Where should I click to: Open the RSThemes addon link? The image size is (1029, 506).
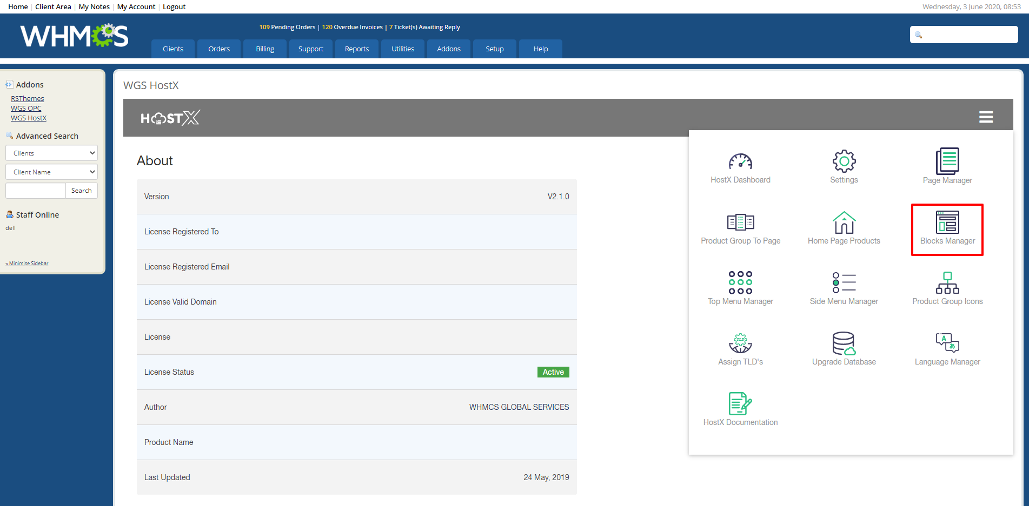[x=28, y=99]
